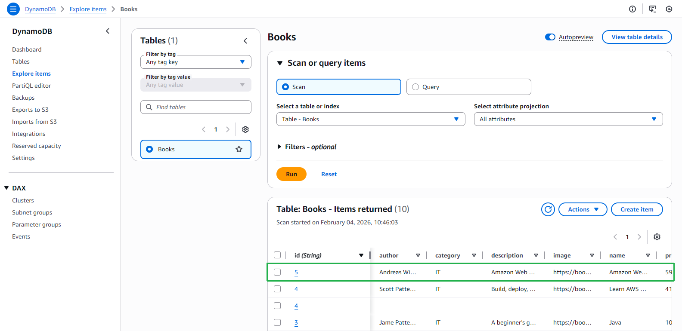Open the item with id 5 link
Viewport: 682px width, 331px height.
296,272
